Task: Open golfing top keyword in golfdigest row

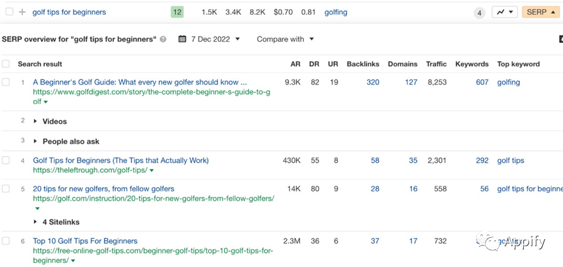Action: click(508, 83)
